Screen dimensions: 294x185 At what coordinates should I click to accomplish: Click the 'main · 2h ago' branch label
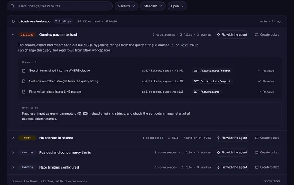coord(271,21)
